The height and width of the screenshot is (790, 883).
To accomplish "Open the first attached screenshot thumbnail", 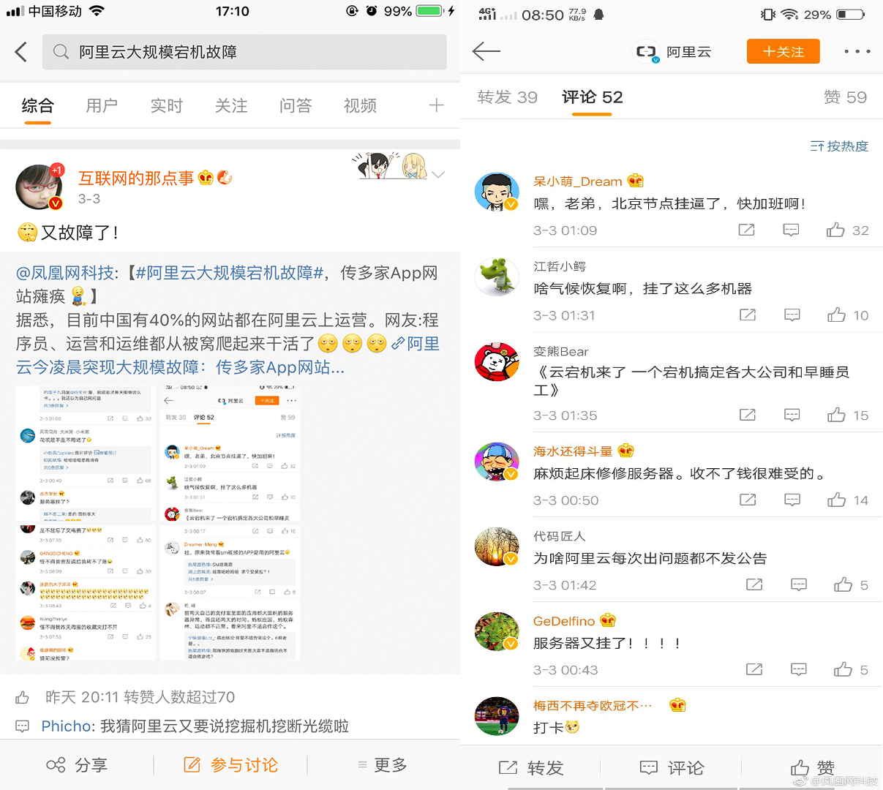I will 86,454.
